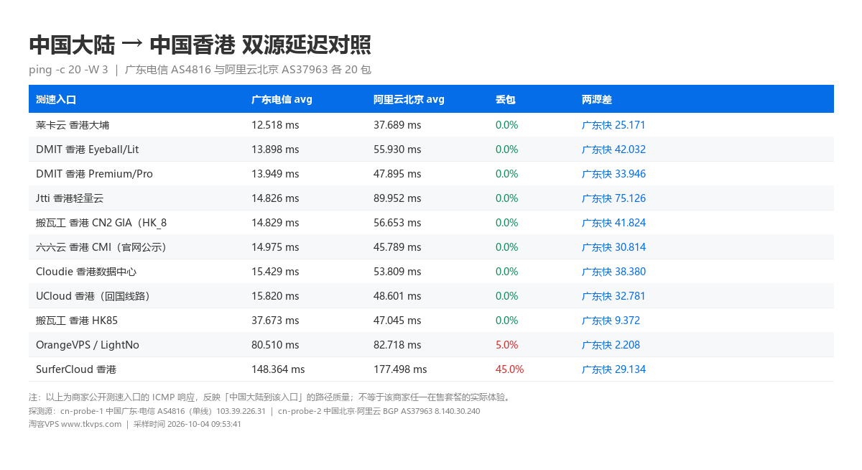Screen dimensions: 862x470
Task: Click the 80.510 ms value
Action: (275, 345)
